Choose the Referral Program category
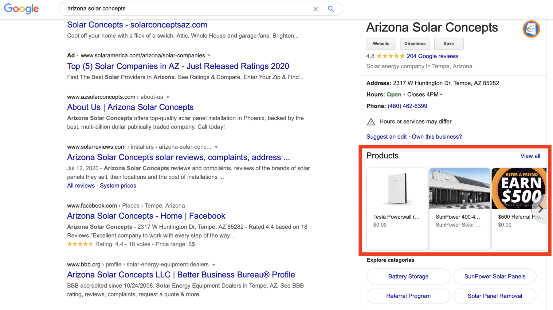 pyautogui.click(x=408, y=296)
